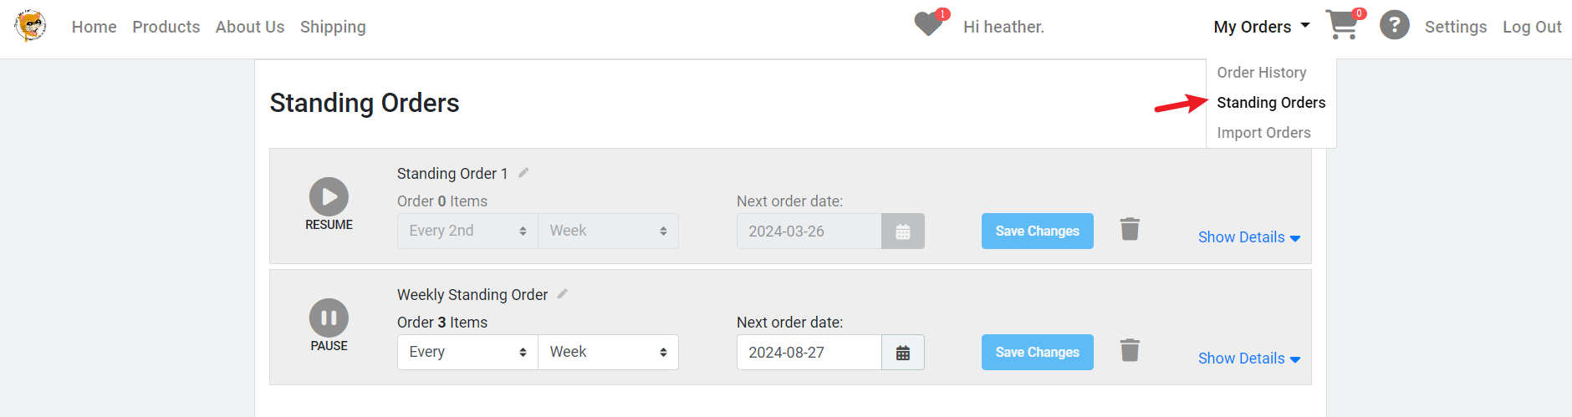
Task: Select Import Orders menu entry
Action: coord(1264,133)
